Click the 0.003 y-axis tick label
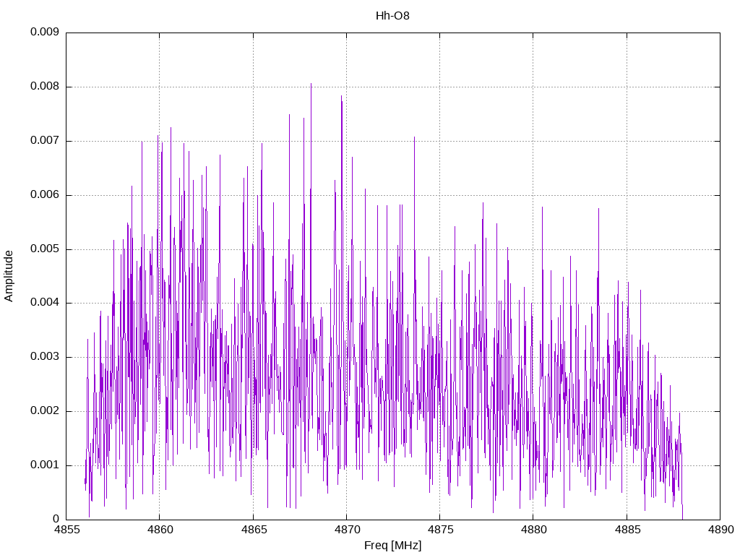 45,357
